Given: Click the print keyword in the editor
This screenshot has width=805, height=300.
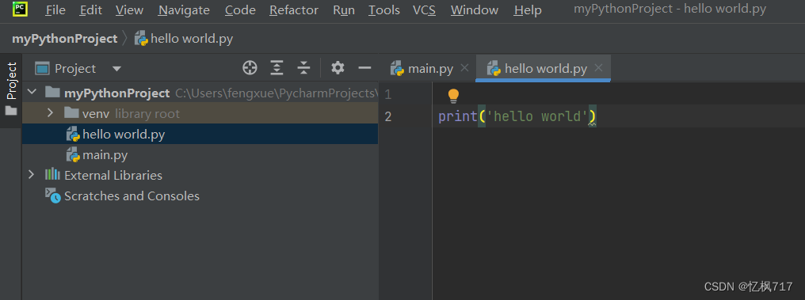Looking at the screenshot, I should [458, 116].
